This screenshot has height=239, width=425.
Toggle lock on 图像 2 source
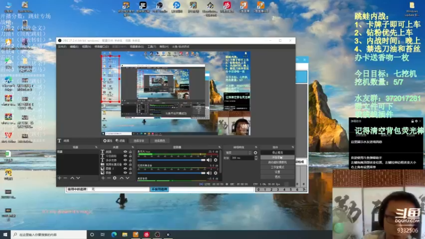[x=130, y=168]
